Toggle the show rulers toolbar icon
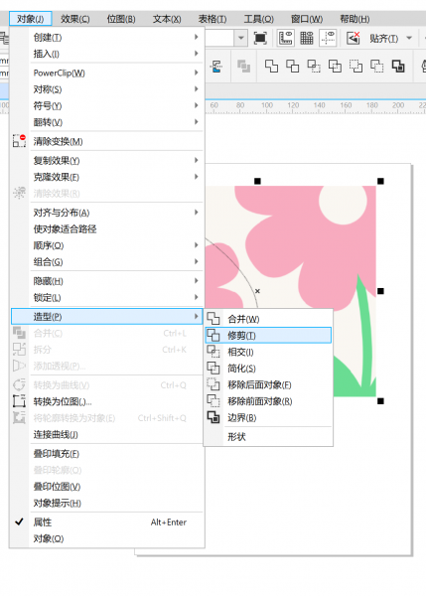Screen dimensions: 426x596 click(x=285, y=38)
